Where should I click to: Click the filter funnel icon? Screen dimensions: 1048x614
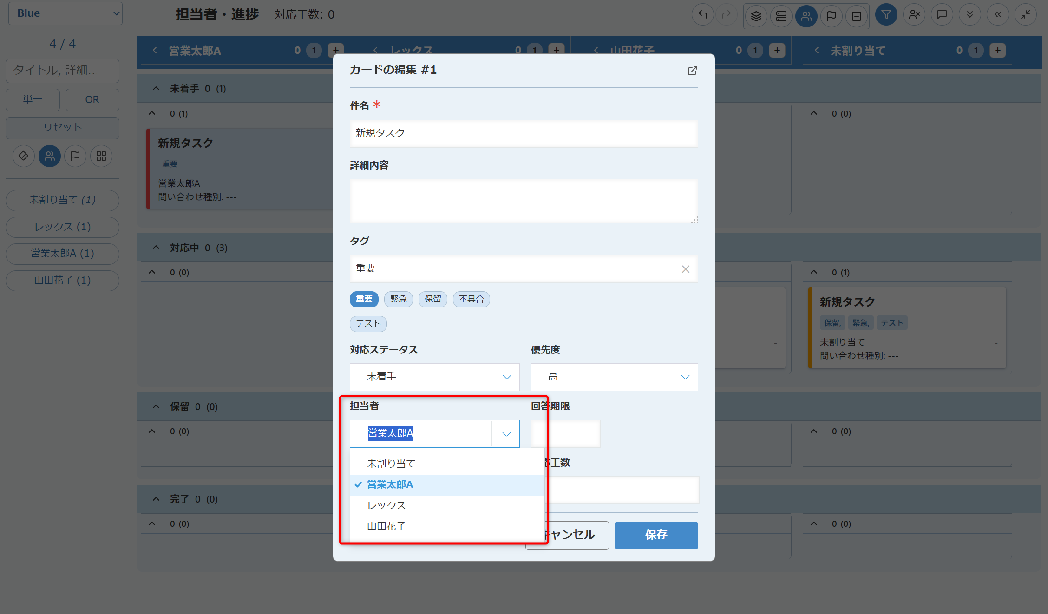886,15
